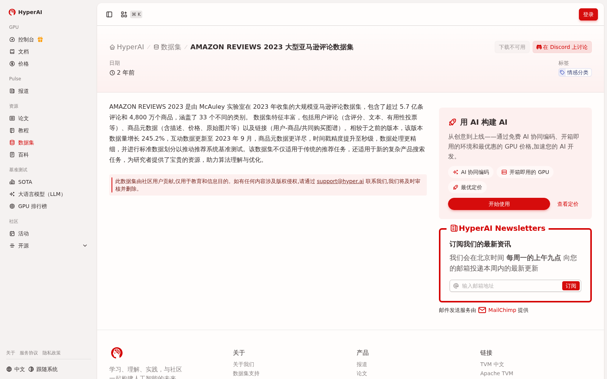The image size is (607, 379).
Task: Click the red 登录 button
Action: tap(588, 14)
